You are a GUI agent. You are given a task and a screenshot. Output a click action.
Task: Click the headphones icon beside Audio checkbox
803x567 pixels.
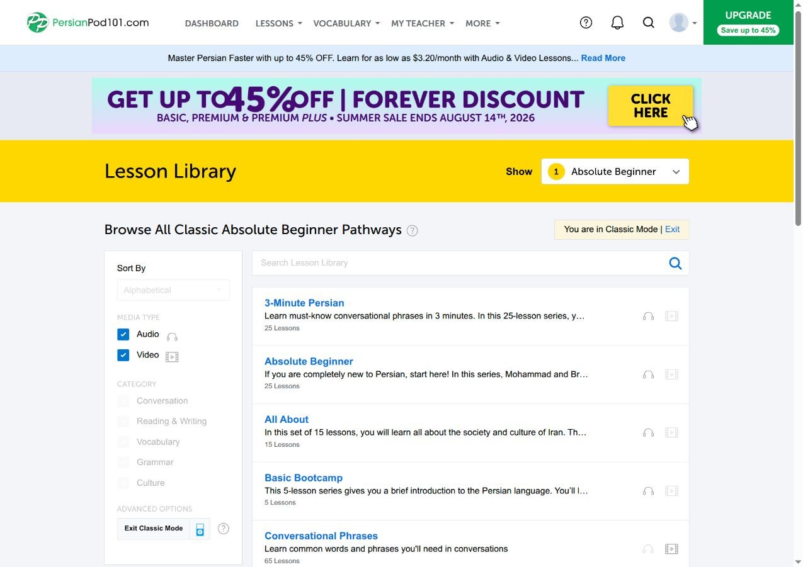click(172, 337)
